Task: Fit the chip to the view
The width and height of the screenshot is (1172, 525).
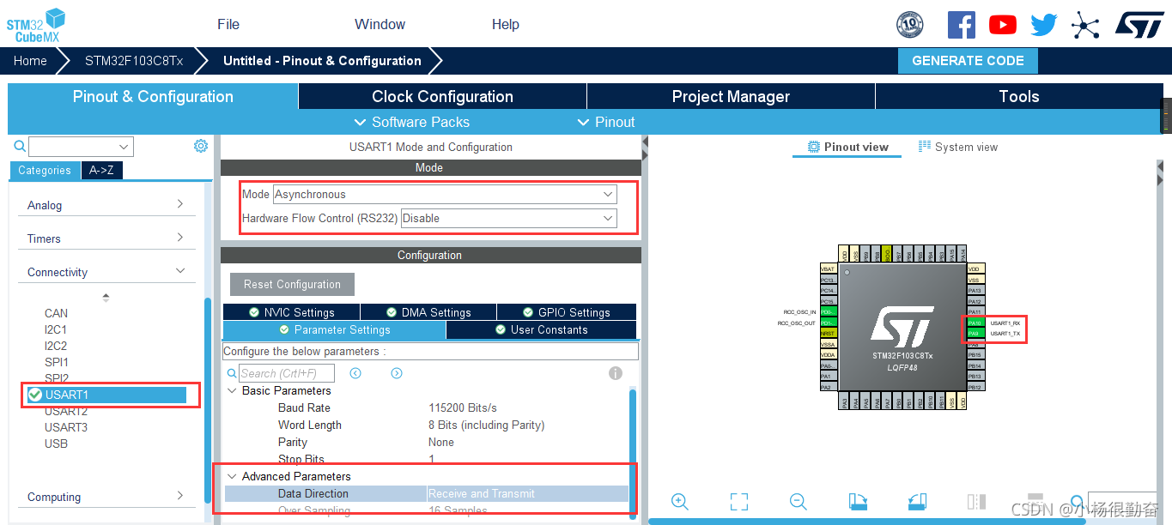Action: (x=738, y=502)
